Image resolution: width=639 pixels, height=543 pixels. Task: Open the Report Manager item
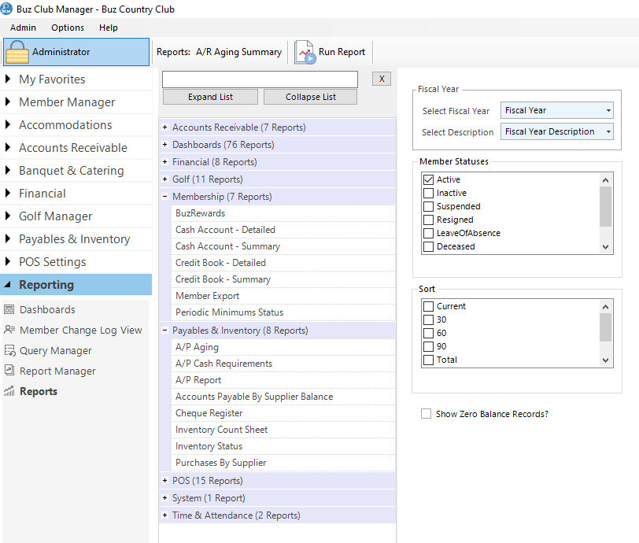point(57,371)
